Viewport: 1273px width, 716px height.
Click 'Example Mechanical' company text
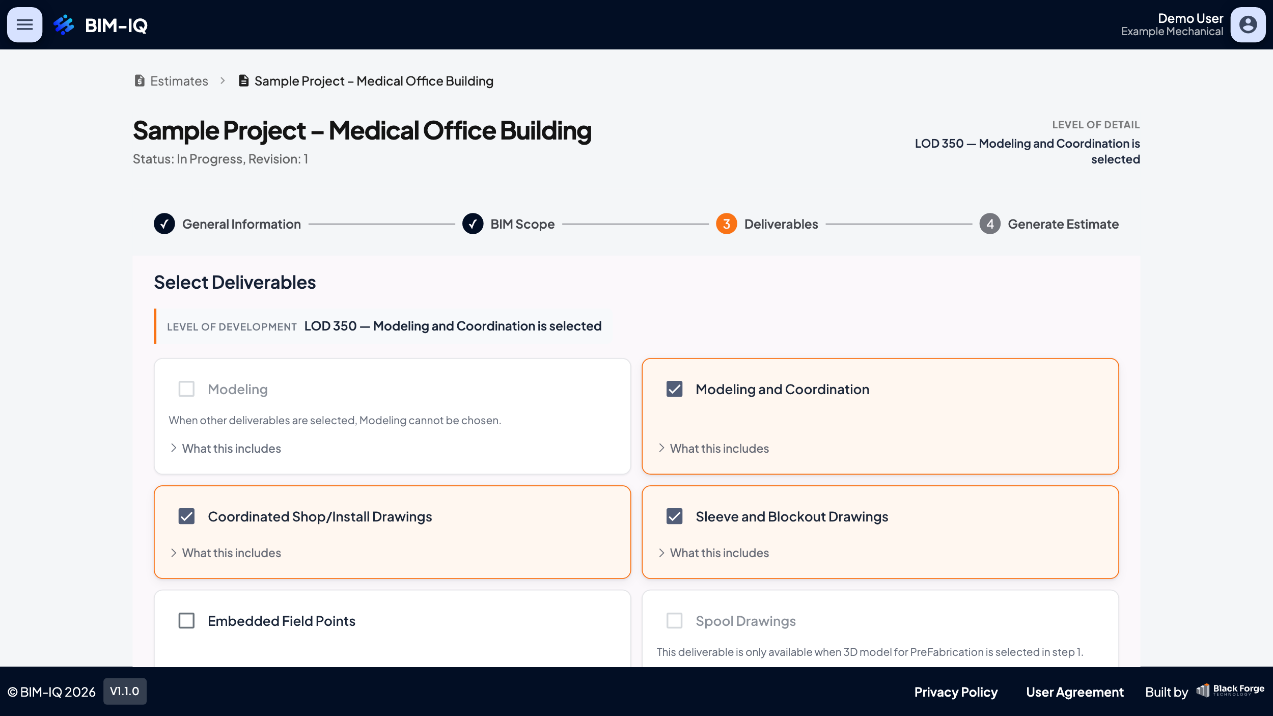click(x=1172, y=32)
